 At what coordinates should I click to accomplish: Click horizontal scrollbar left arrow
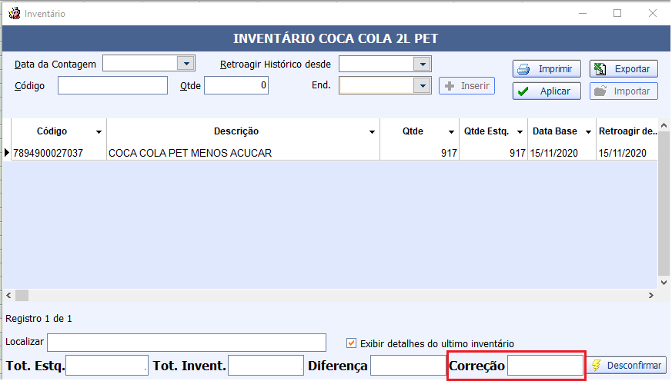point(8,295)
